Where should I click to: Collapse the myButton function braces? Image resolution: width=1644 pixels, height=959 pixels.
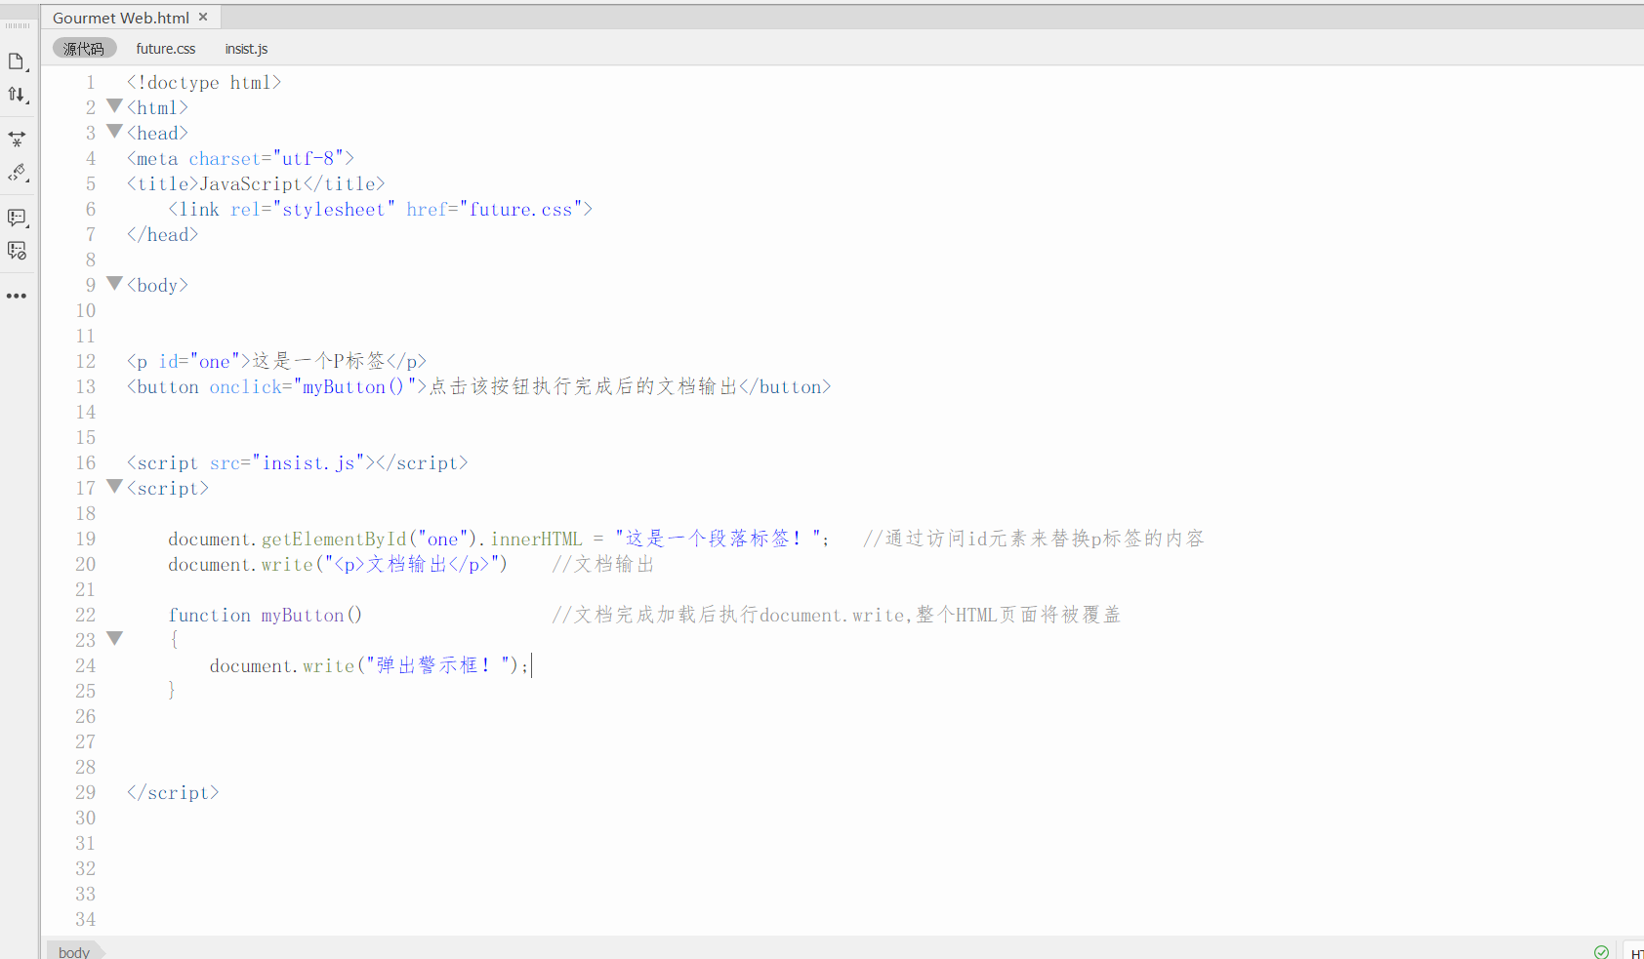[114, 639]
